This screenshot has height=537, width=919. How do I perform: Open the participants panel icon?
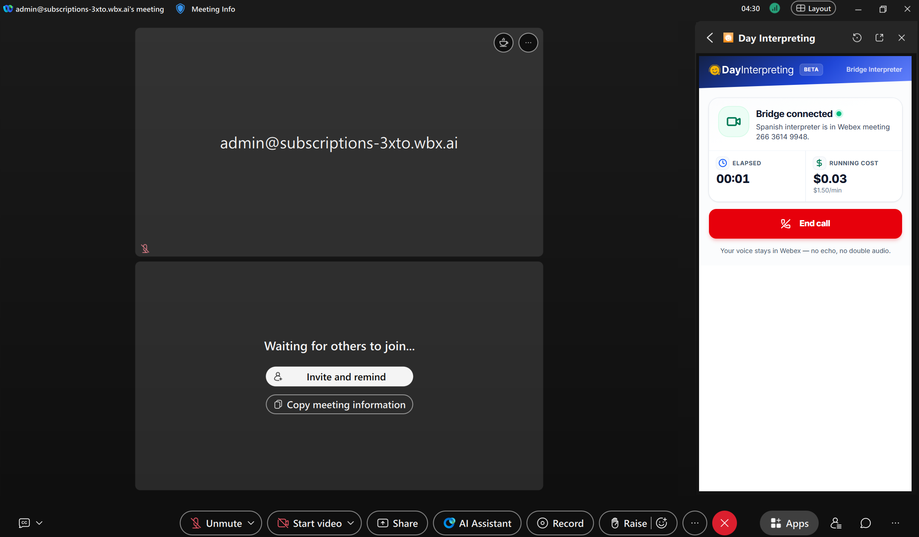[x=836, y=523]
